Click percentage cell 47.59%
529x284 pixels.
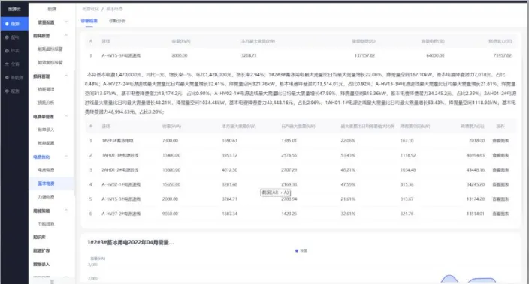pos(348,184)
